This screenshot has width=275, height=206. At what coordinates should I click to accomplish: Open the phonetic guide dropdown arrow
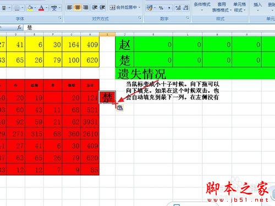[59, 8]
